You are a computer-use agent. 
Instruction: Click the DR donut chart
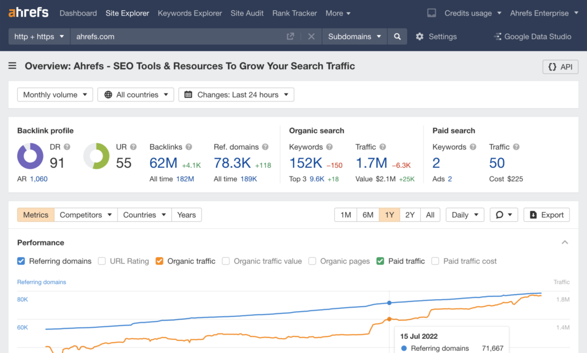[30, 156]
